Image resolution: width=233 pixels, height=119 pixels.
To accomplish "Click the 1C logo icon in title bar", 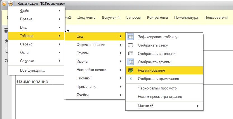I will coord(4,4).
